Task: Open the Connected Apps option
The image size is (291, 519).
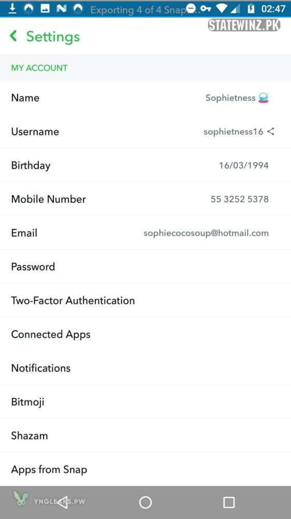Action: (146, 334)
